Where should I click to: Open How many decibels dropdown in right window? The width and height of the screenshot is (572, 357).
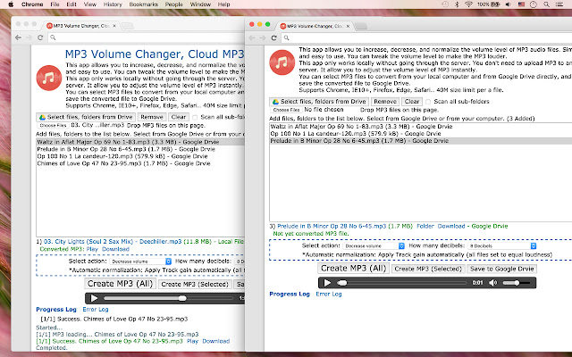(502, 246)
